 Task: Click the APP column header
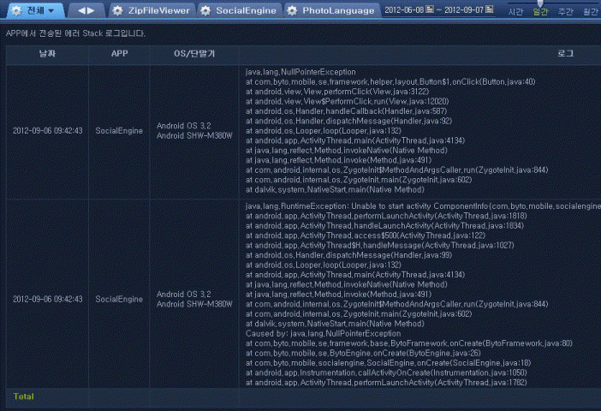coord(119,54)
